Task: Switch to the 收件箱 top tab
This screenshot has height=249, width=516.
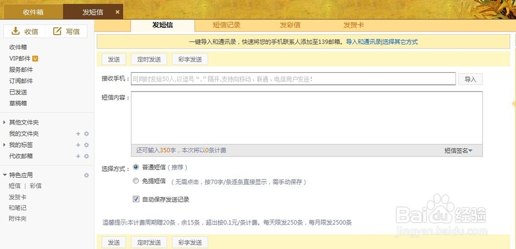Action: [x=33, y=12]
